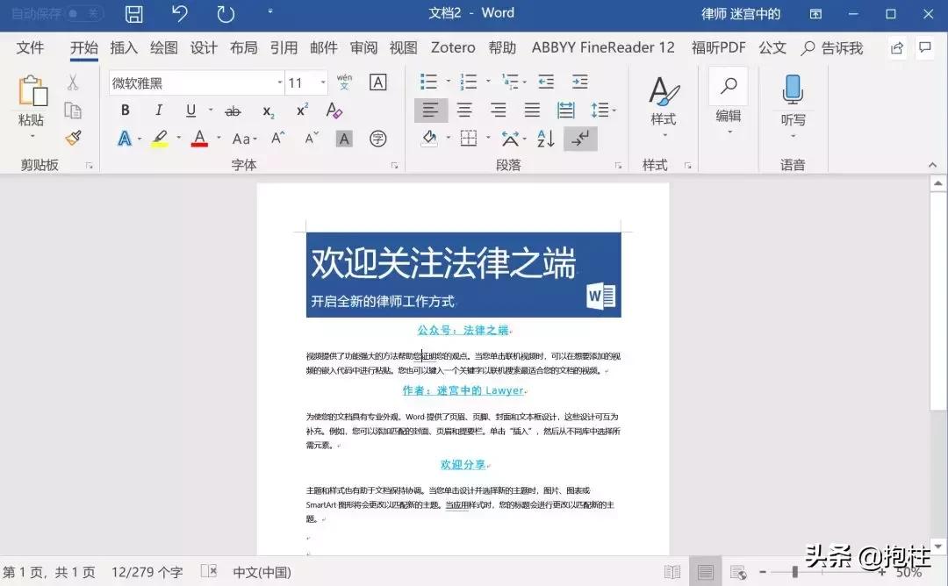Open the Zotero menu tab

click(x=452, y=47)
